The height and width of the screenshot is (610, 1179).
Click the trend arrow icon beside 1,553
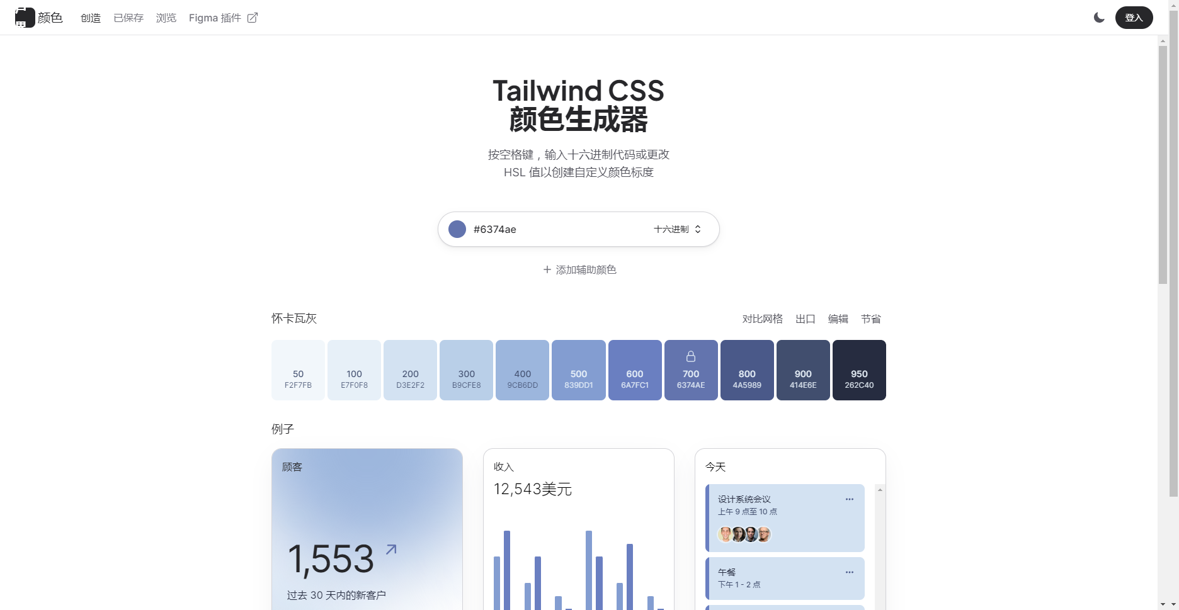(x=391, y=550)
